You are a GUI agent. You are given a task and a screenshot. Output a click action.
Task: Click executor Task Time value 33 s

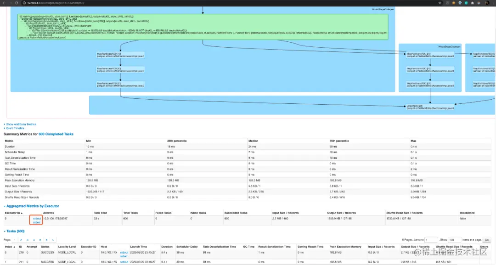click(96, 219)
